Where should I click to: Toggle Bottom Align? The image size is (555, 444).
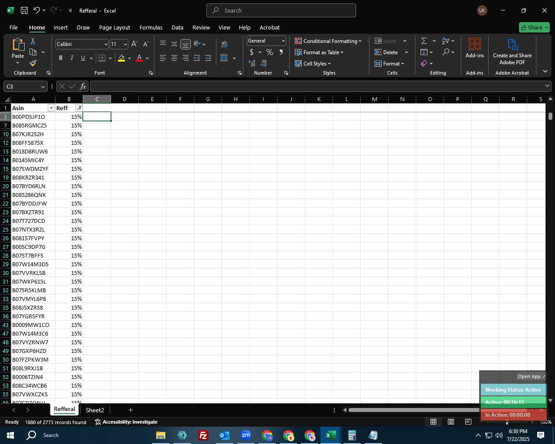(x=186, y=44)
